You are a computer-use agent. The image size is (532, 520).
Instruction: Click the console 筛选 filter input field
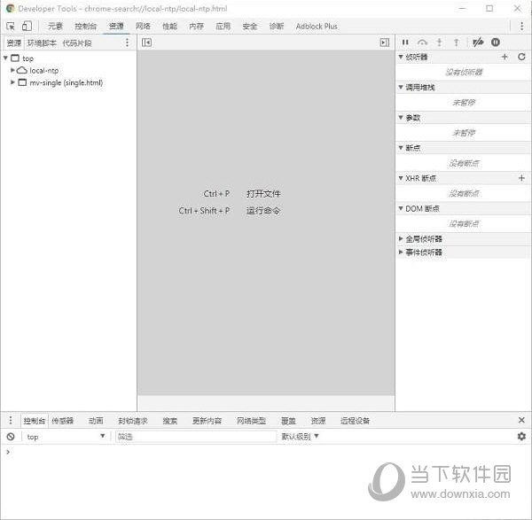195,437
